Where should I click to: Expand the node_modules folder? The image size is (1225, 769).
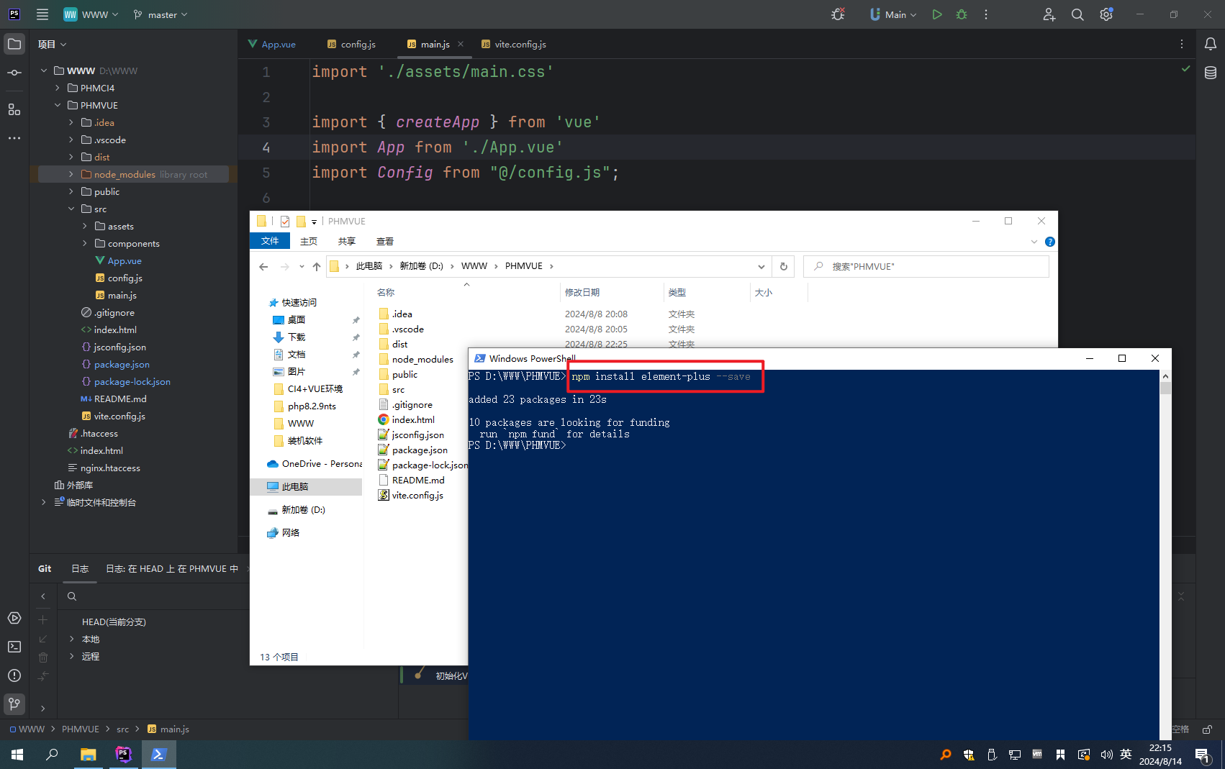(71, 174)
